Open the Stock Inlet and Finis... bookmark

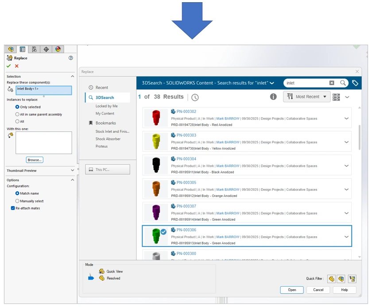coord(112,131)
